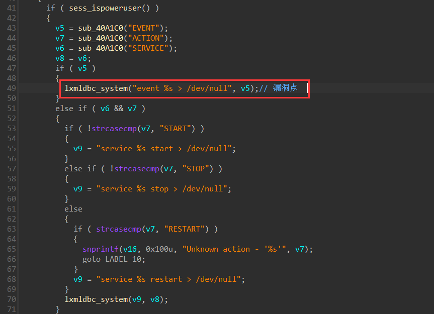The width and height of the screenshot is (434, 314).
Task: Click strcasecmp on line 53
Action: pos(114,129)
